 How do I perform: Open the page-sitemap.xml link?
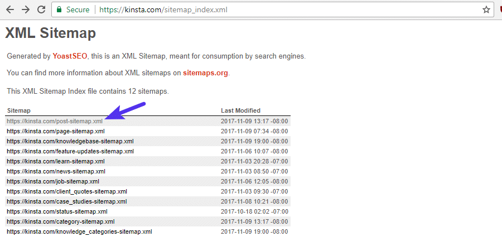click(x=55, y=131)
